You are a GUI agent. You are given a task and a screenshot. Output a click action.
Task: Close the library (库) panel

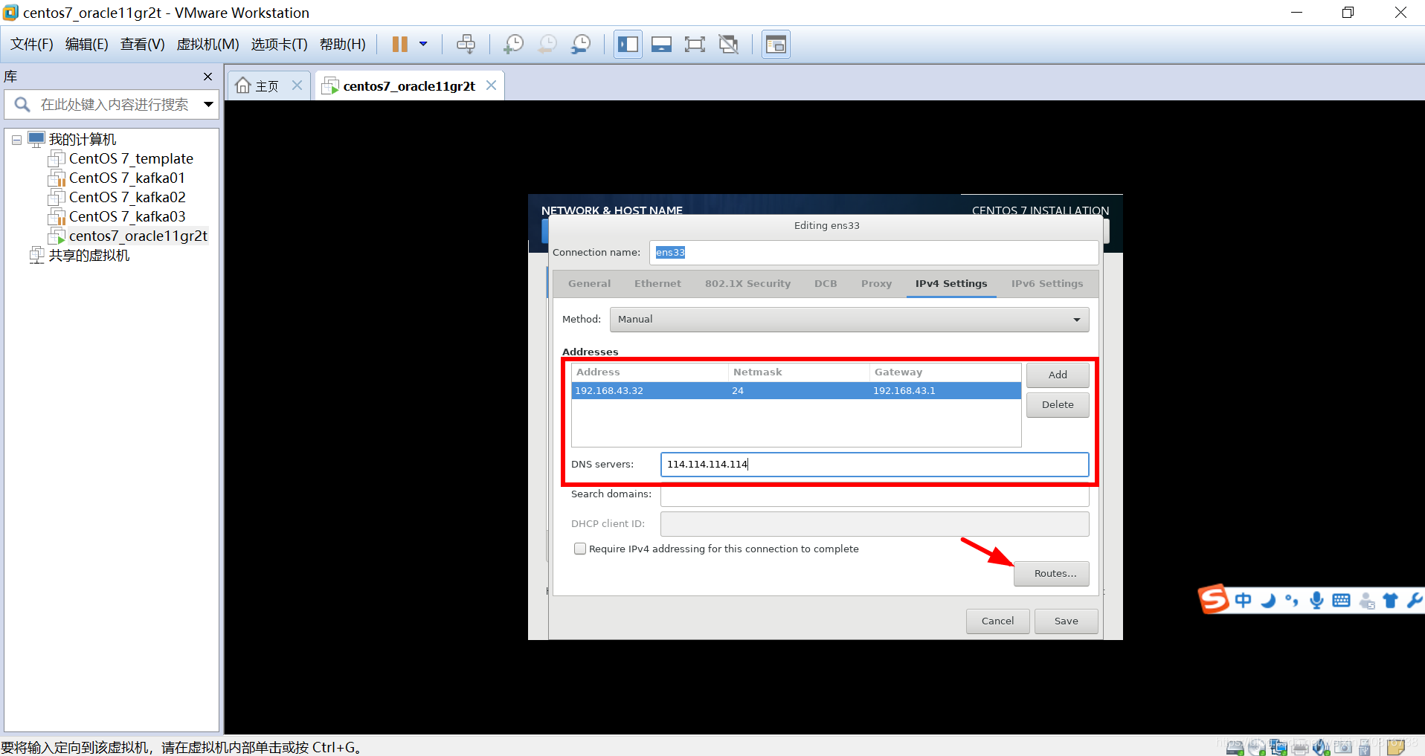(208, 77)
